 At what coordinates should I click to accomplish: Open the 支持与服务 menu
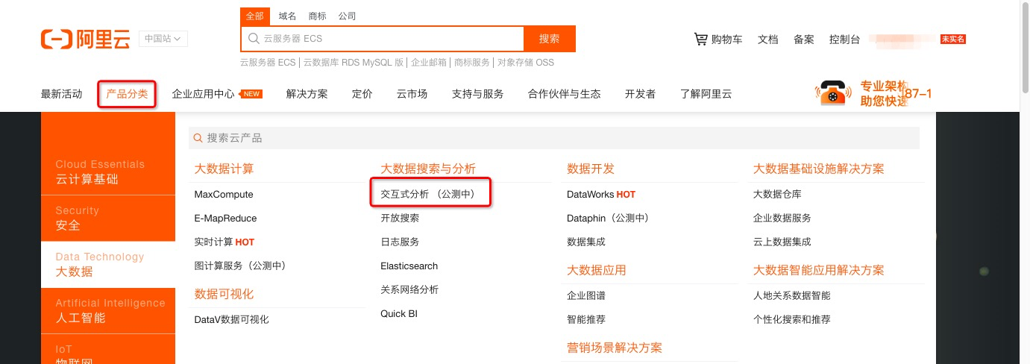coord(477,94)
